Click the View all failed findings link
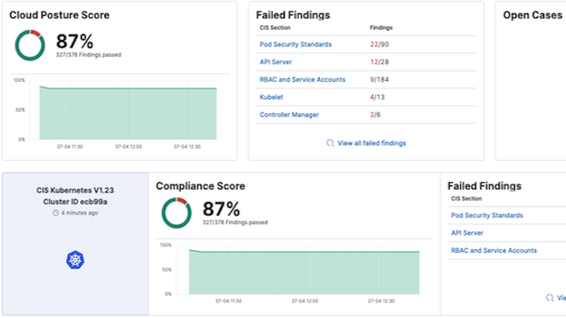566x318 pixels. click(x=371, y=143)
